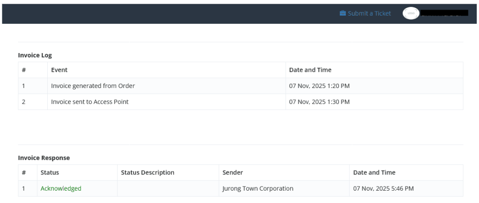Click the Jurong Town Corporation sender cell
Viewport: 479px width, 203px height.
click(258, 188)
